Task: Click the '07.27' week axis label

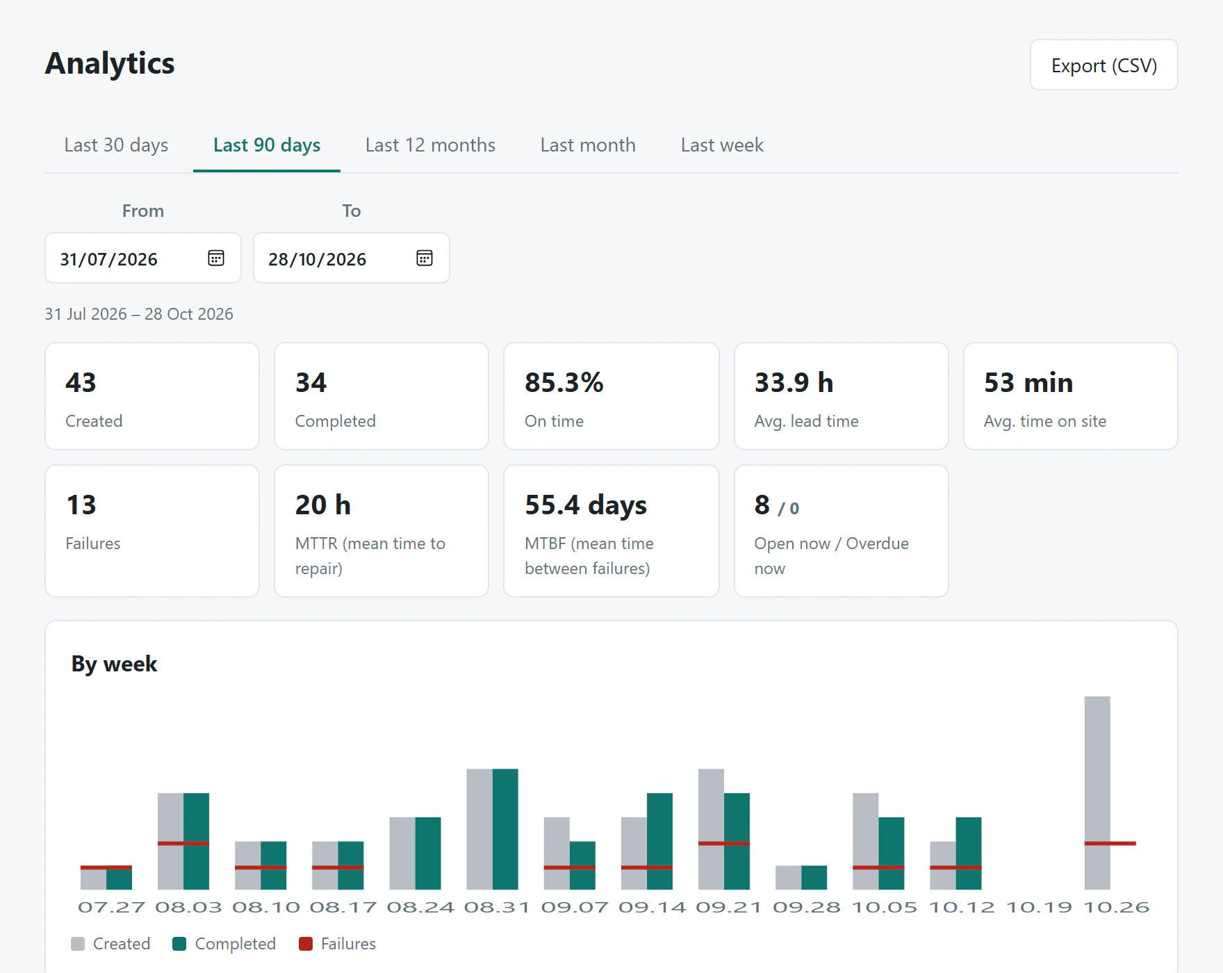Action: coord(111,907)
